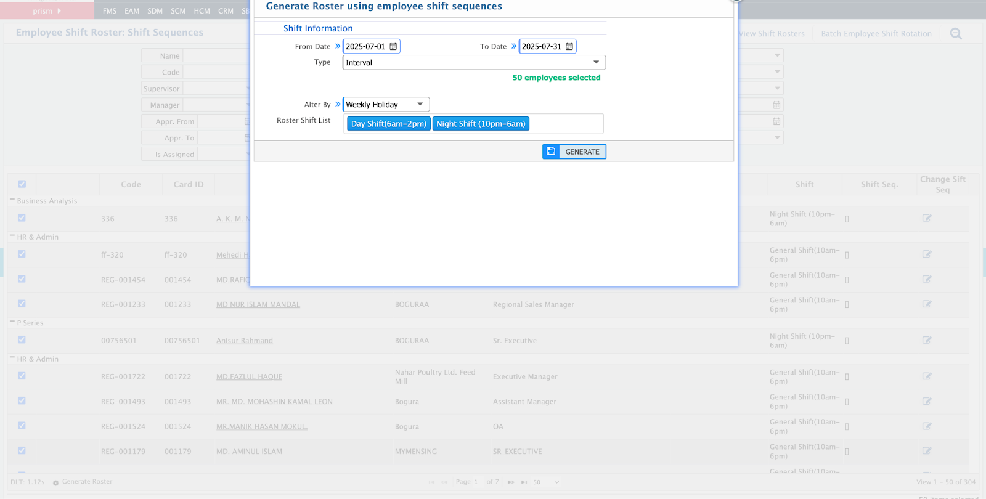Screen dimensions: 986x499
Task: Uncheck the checkbox for employee code 336
Action: pos(22,218)
